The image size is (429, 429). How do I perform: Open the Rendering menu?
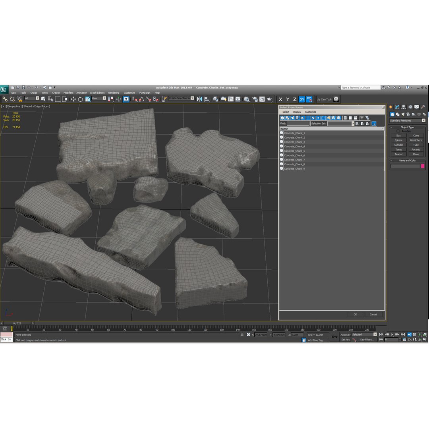pos(114,93)
